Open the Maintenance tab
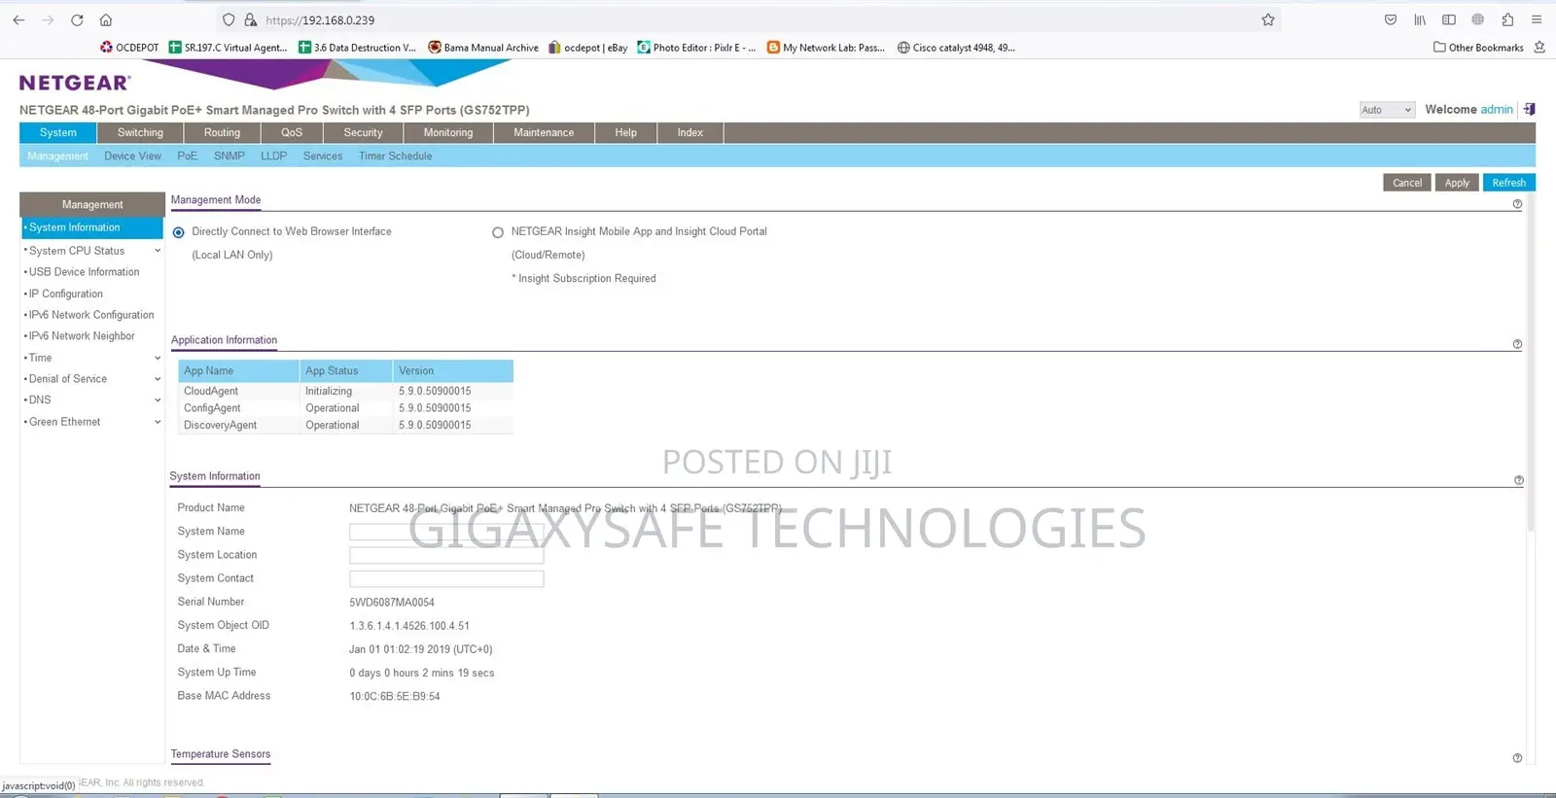This screenshot has height=798, width=1556. (x=544, y=132)
